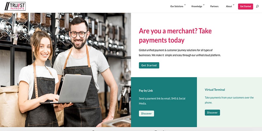The width and height of the screenshot is (262, 131).
Task: Click Discover under Virtual Terminal
Action: (212, 112)
